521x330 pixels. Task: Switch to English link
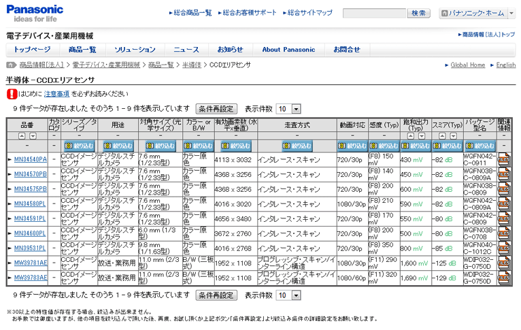pyautogui.click(x=506, y=65)
